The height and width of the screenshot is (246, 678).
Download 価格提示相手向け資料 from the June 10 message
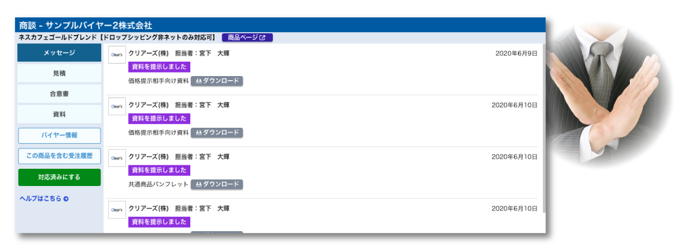[x=217, y=133]
